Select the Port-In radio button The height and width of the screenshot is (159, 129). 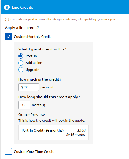coord(21,56)
